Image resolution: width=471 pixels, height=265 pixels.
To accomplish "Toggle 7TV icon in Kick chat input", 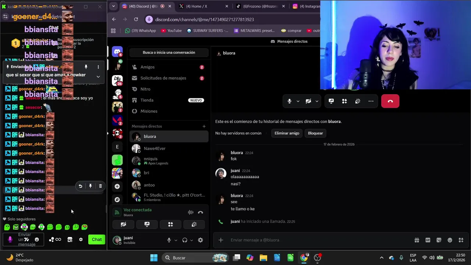I will (x=26, y=240).
